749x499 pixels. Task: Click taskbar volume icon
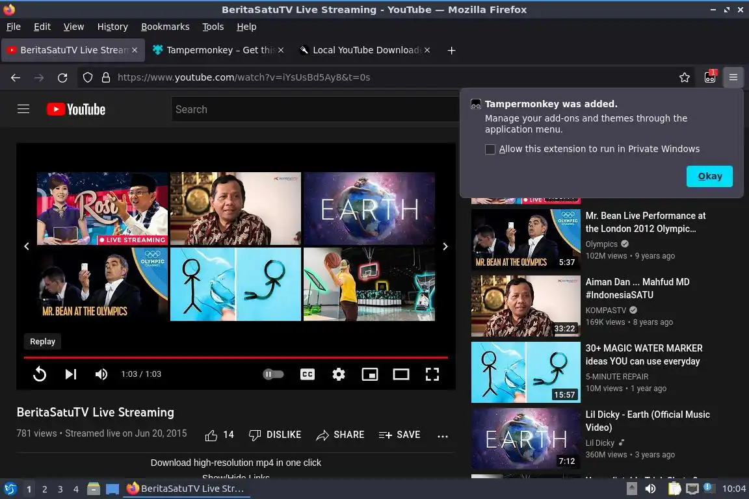coord(651,489)
